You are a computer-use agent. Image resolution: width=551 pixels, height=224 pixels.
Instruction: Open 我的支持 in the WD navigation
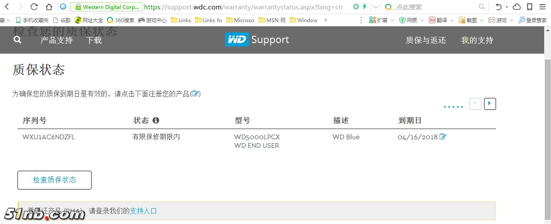click(477, 40)
